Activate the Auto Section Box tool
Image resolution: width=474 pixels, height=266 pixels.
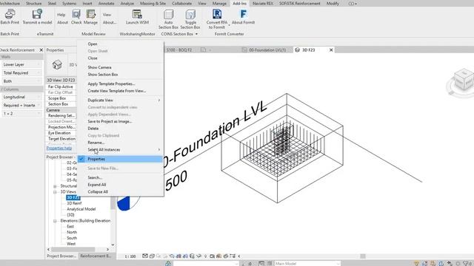pos(168,19)
